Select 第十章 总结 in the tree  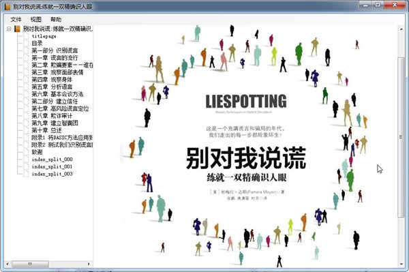coord(46,130)
